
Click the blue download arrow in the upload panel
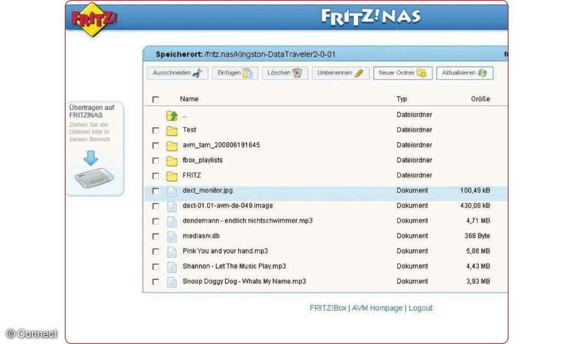click(x=90, y=158)
